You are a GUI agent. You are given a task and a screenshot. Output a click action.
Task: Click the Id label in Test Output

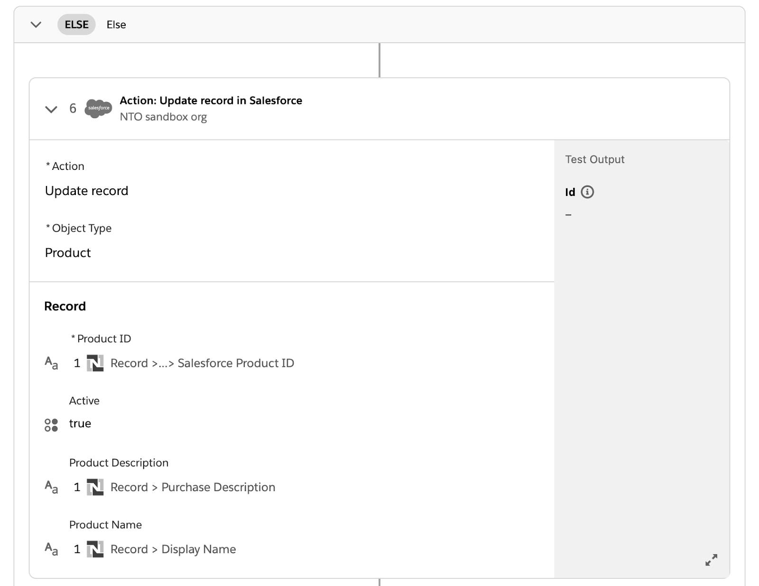pyautogui.click(x=570, y=192)
